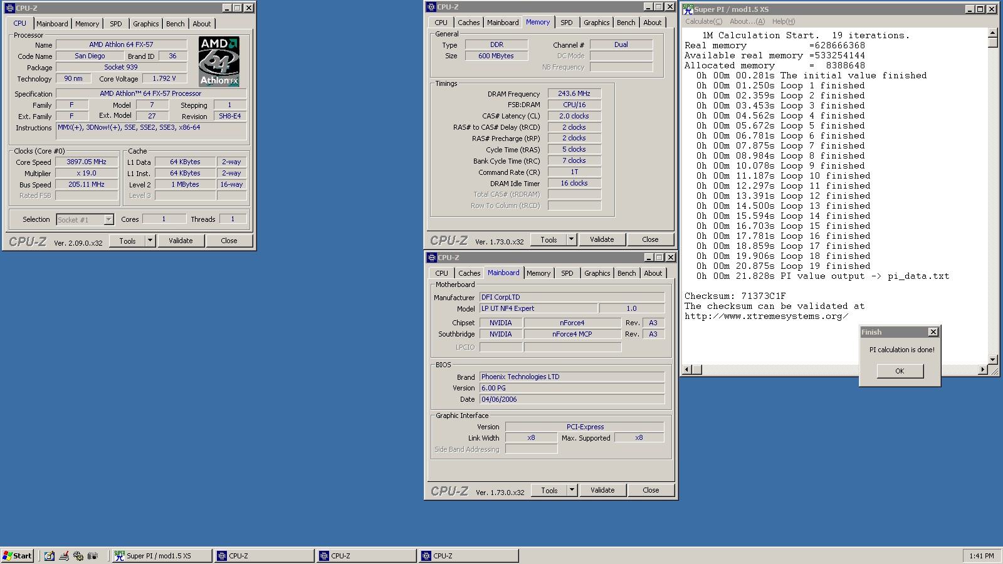Expand Tools dropdown arrow in CPU-Z 2.09 window

[x=150, y=241]
